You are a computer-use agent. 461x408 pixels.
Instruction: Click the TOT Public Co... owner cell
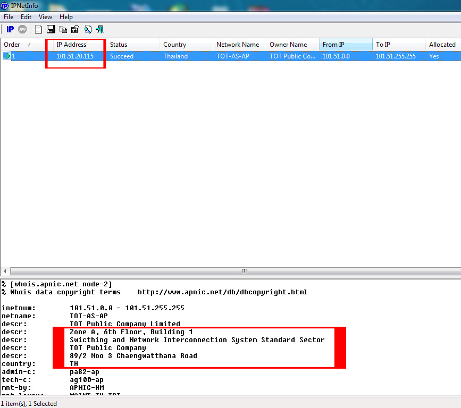pos(292,56)
